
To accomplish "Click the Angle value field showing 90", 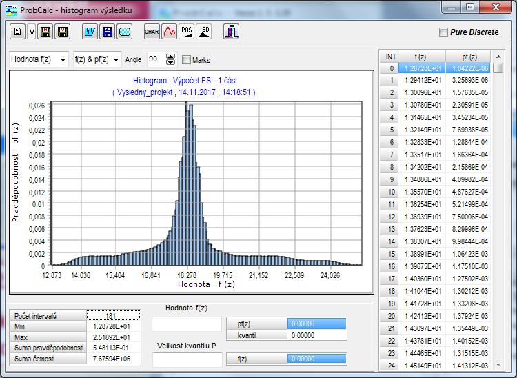I will (x=156, y=59).
